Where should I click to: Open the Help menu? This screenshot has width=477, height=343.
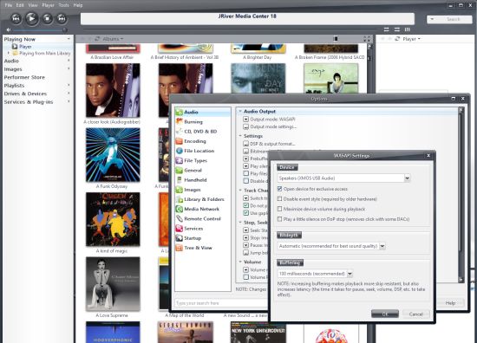(78, 5)
